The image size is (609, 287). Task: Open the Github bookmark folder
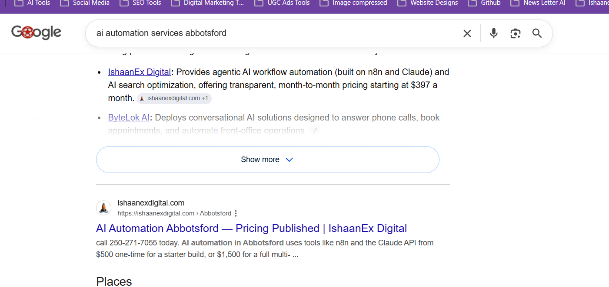click(x=485, y=3)
